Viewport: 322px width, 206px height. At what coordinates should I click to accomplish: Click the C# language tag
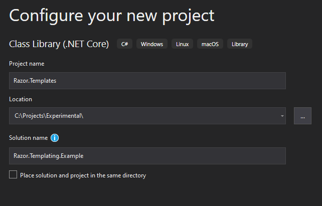pos(125,44)
